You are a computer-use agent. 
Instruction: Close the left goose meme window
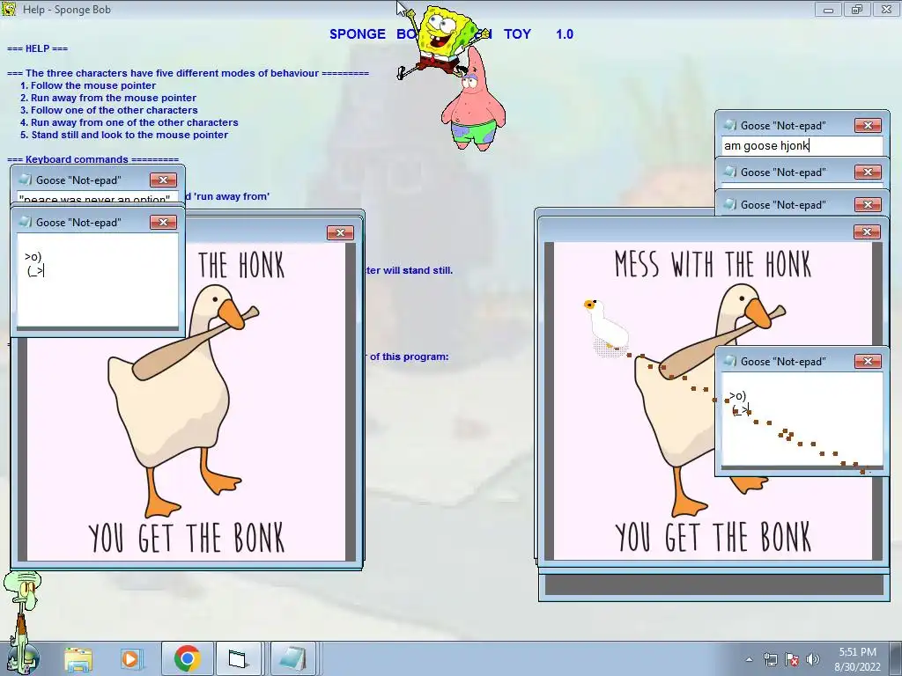(x=340, y=232)
